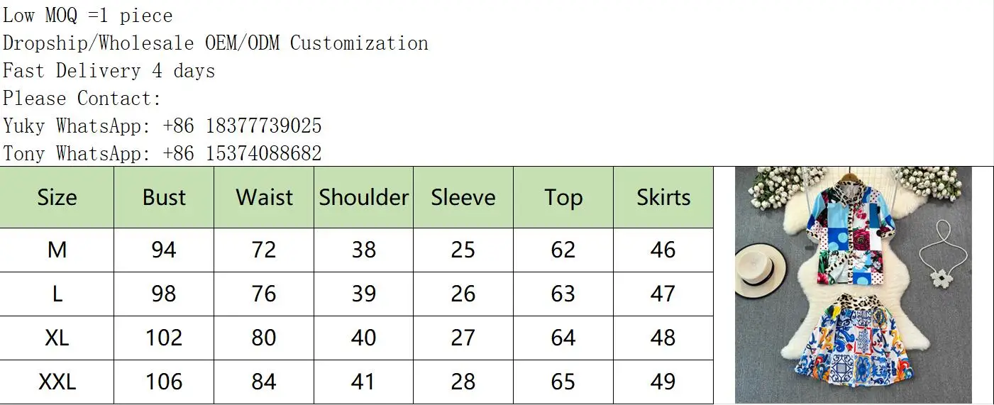Select the bust value 106 cell
The height and width of the screenshot is (405, 994).
164,382
